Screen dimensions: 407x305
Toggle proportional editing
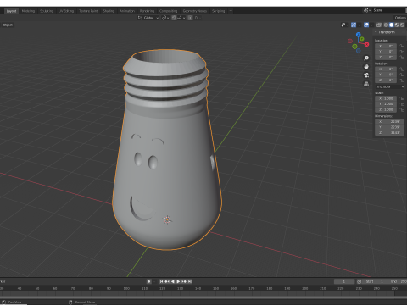click(x=190, y=18)
